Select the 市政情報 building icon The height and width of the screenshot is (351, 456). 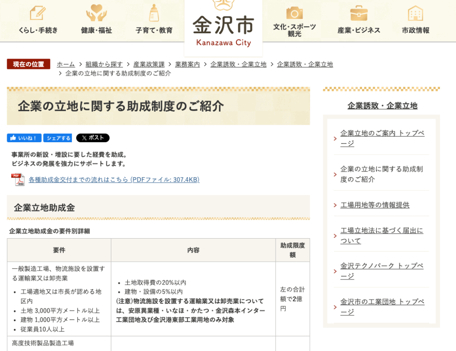415,13
